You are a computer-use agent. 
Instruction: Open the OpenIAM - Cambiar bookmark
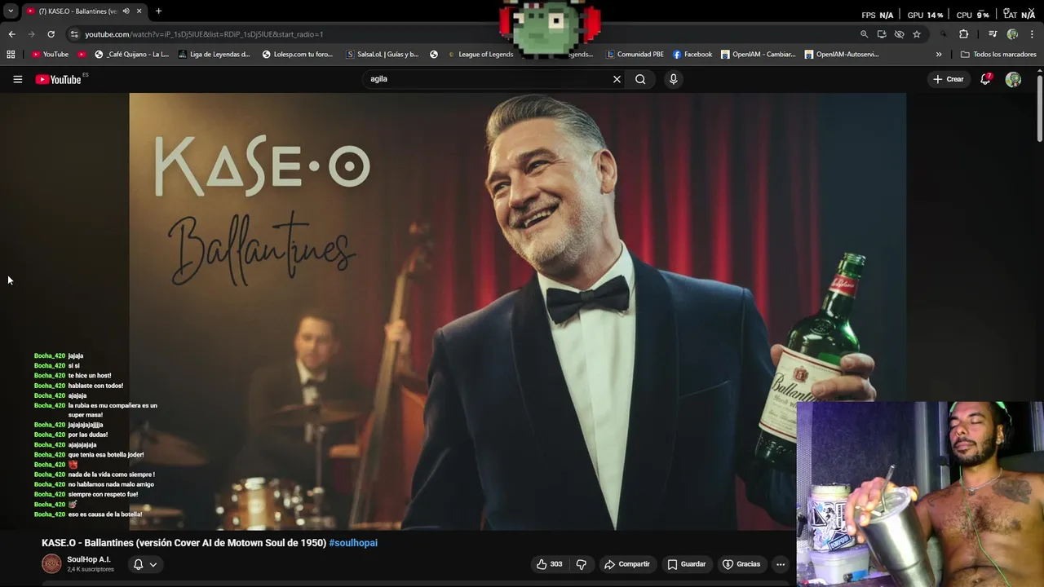(759, 55)
